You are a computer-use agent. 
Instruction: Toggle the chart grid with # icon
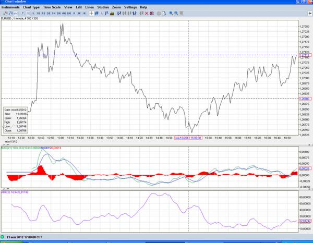coord(97,13)
